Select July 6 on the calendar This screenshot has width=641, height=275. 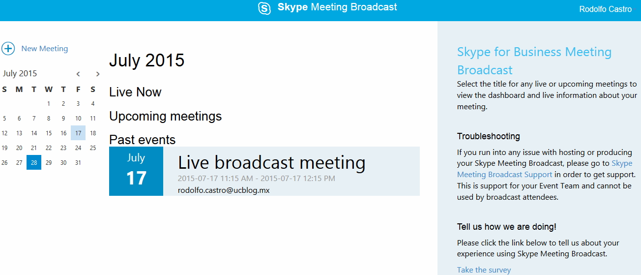pyautogui.click(x=19, y=119)
